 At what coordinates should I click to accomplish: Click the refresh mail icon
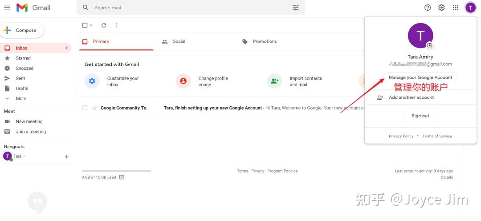click(104, 25)
